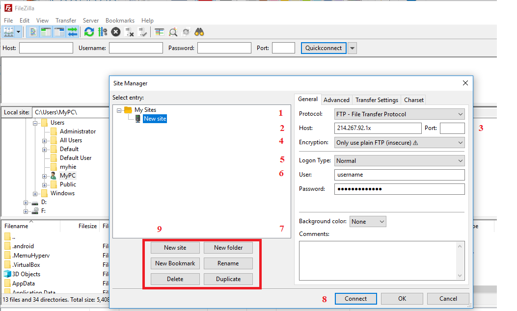Click the User field with username
Screen dimensions: 517x311
pyautogui.click(x=400, y=175)
